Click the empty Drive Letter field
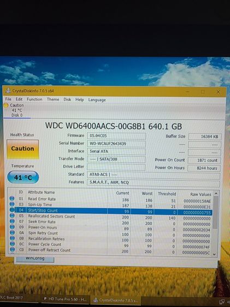230x307 pixels. click(x=116, y=167)
